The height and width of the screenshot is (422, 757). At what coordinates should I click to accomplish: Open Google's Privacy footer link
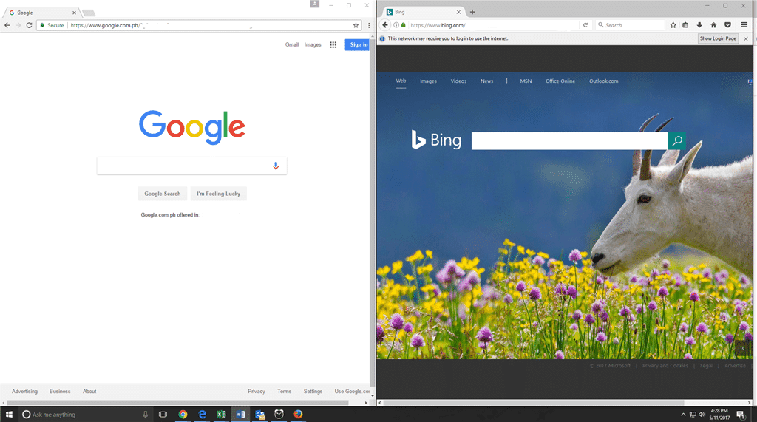click(x=257, y=392)
